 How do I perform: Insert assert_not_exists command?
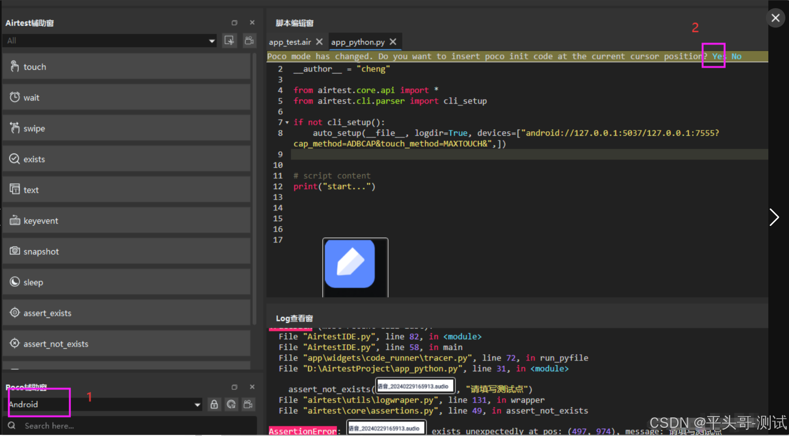point(126,344)
